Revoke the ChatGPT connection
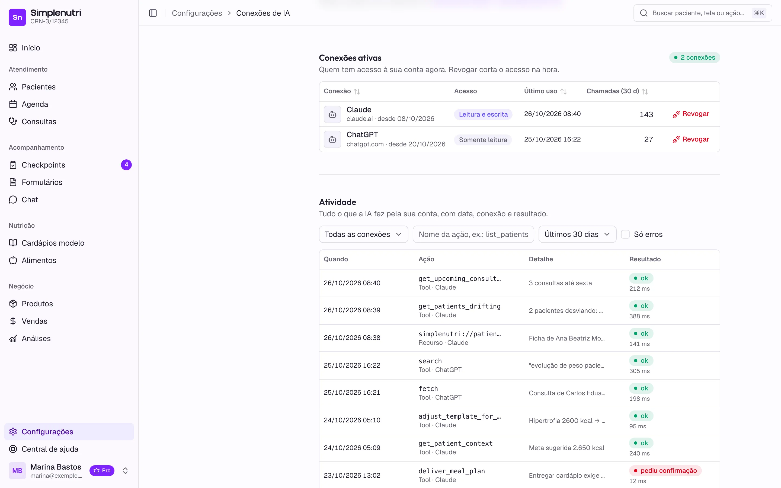781x488 pixels. [691, 139]
